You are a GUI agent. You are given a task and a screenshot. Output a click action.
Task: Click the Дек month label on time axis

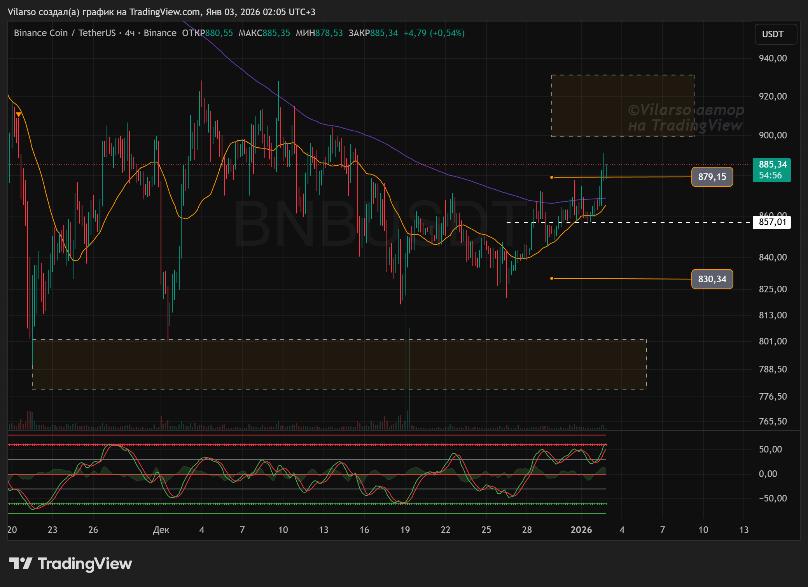pos(161,530)
